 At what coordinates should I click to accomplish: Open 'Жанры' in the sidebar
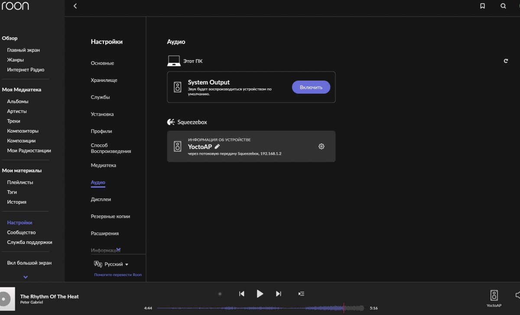click(16, 60)
